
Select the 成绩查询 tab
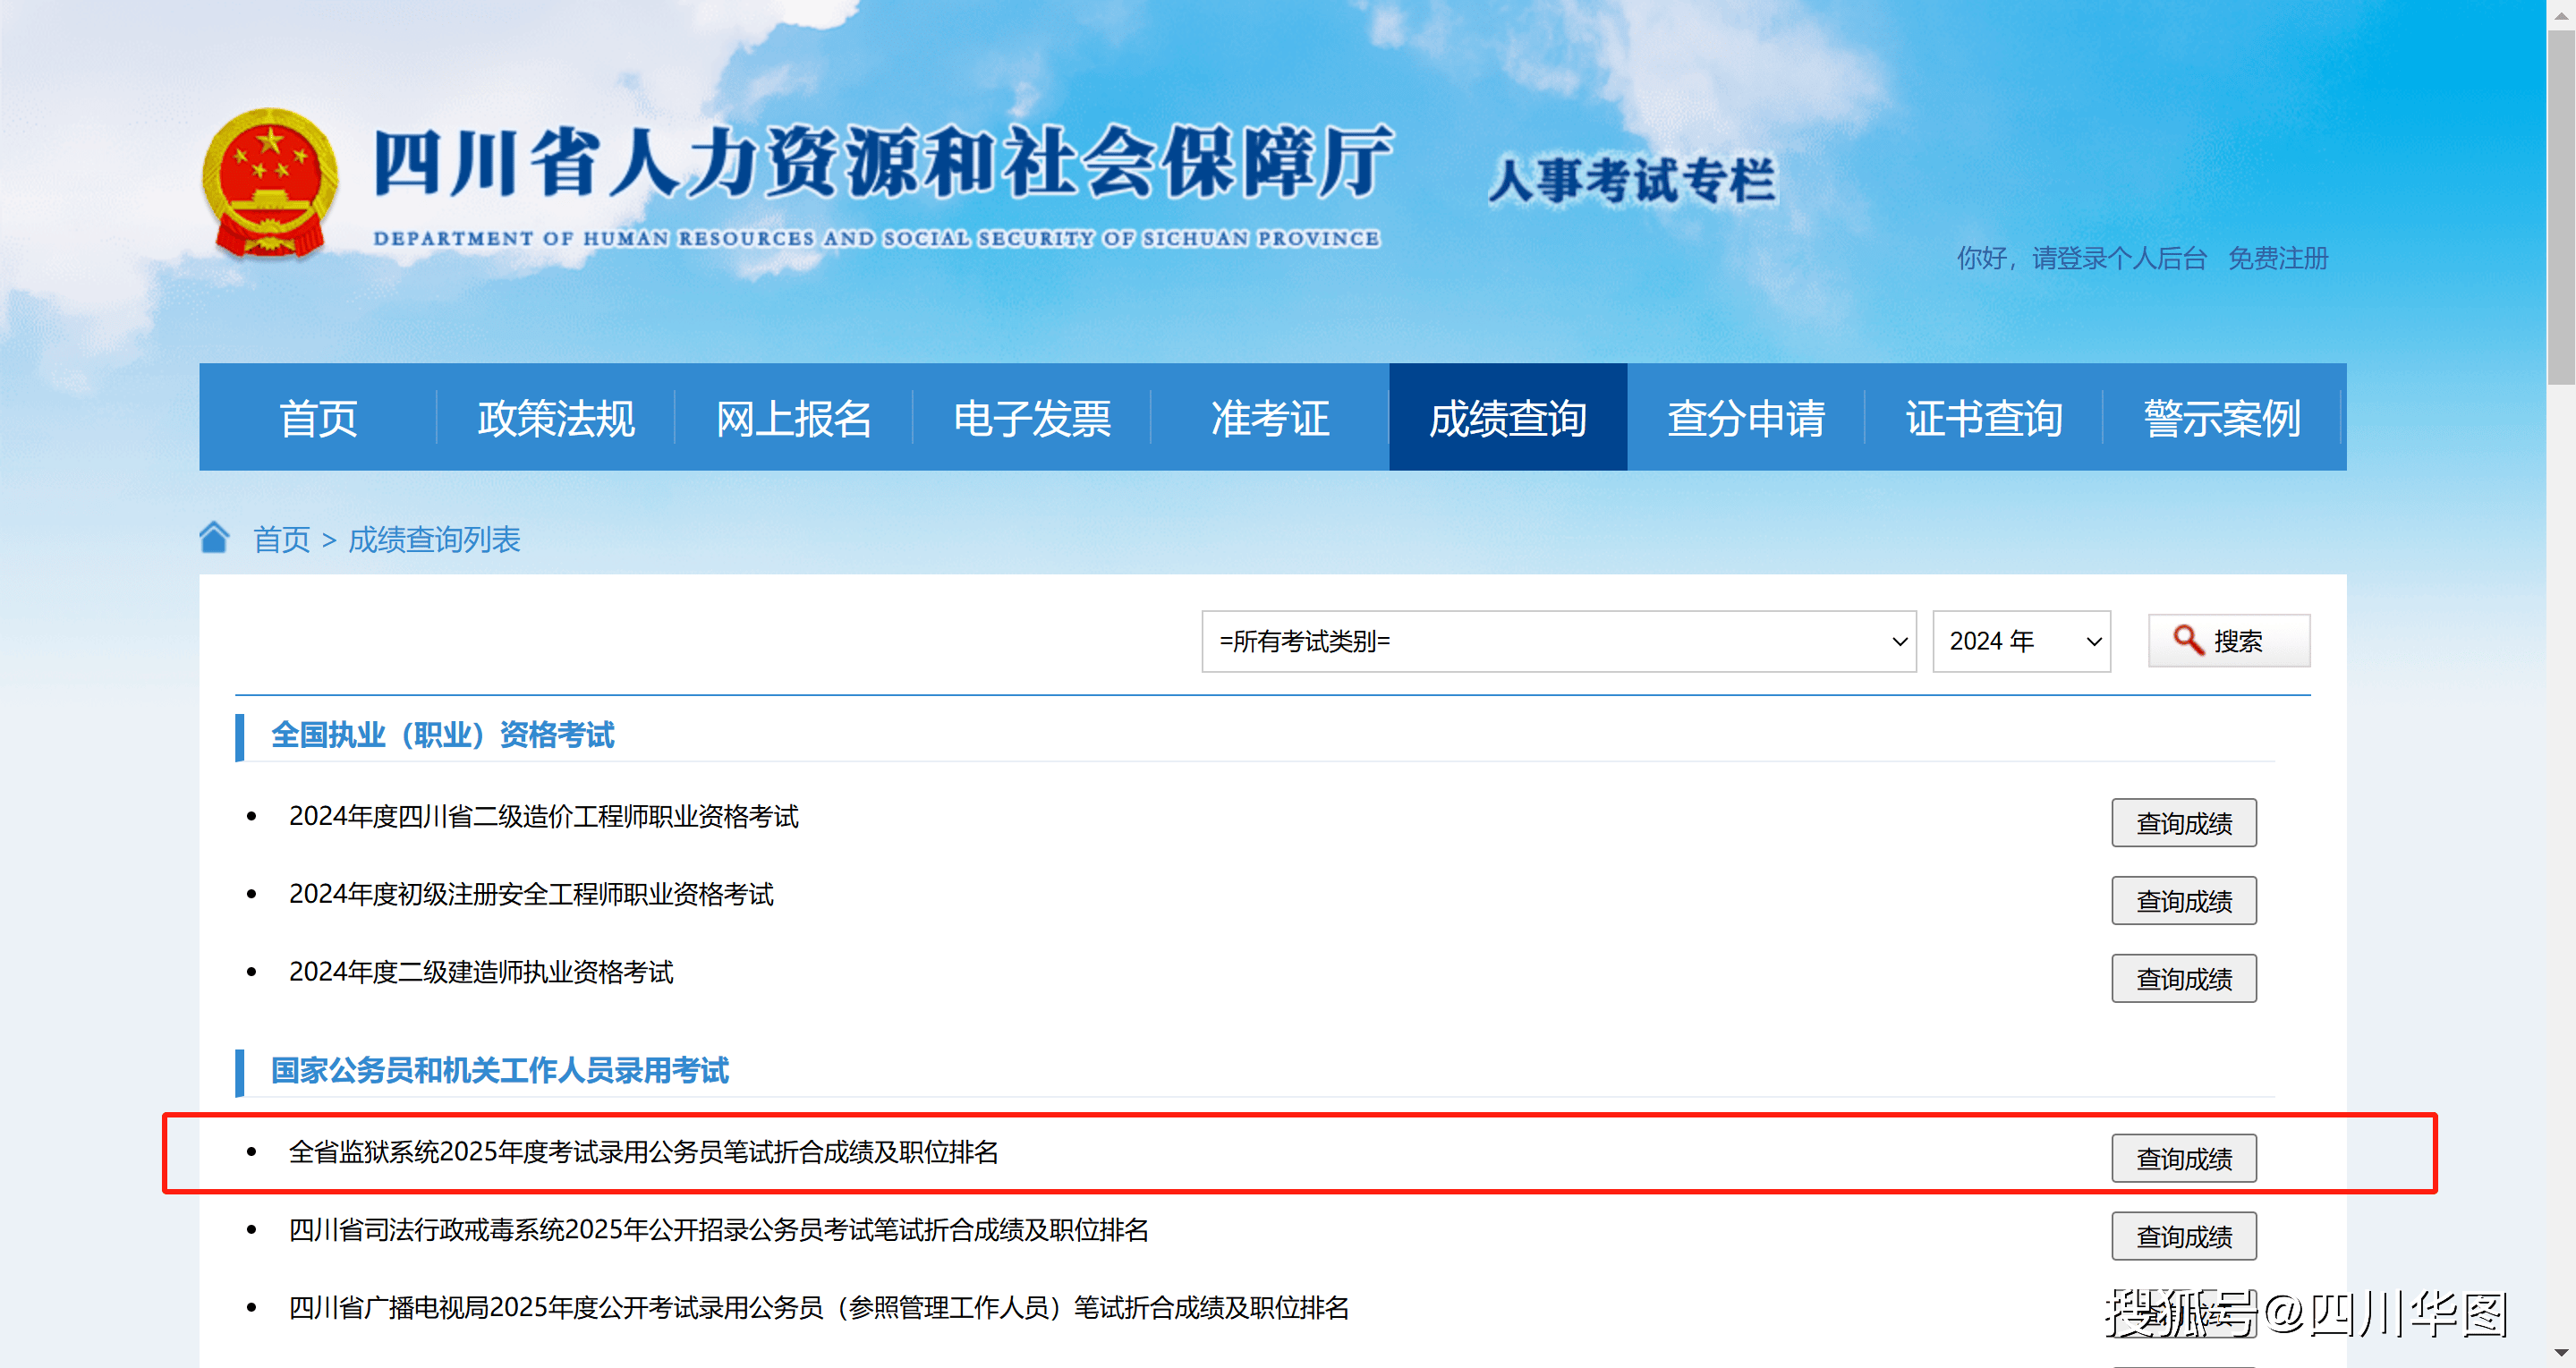[x=1508, y=418]
